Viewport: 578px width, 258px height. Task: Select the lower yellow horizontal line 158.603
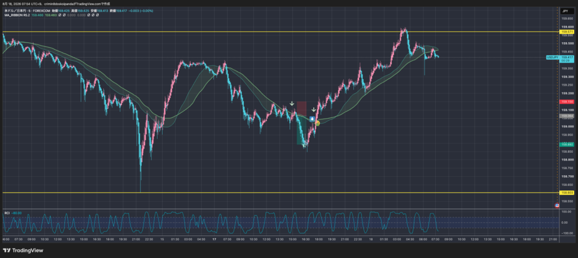coord(280,193)
